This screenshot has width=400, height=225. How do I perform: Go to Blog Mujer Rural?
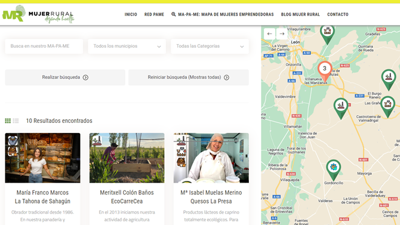pyautogui.click(x=300, y=14)
